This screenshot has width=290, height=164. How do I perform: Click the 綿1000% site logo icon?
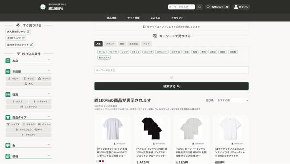coord(43,7)
